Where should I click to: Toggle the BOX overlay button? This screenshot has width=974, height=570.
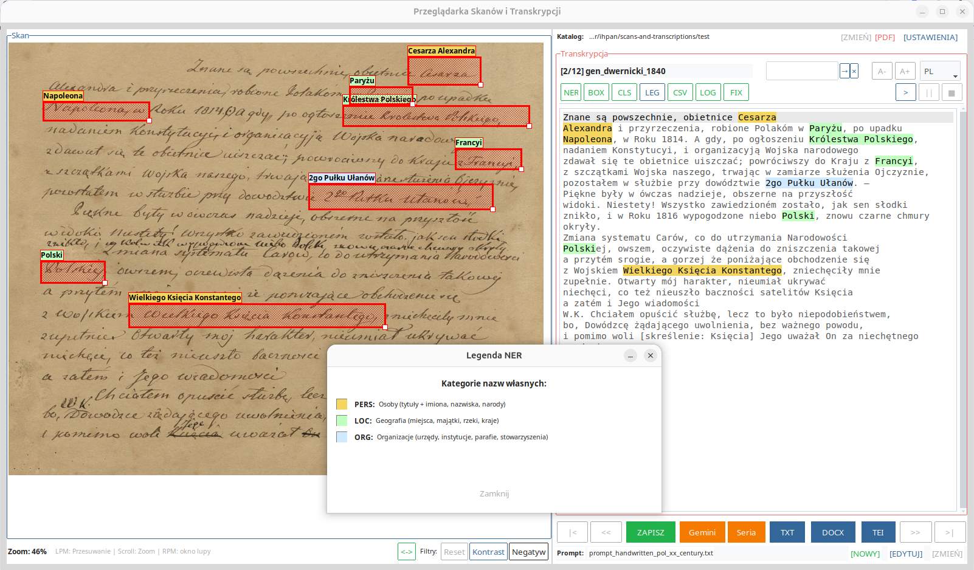596,92
